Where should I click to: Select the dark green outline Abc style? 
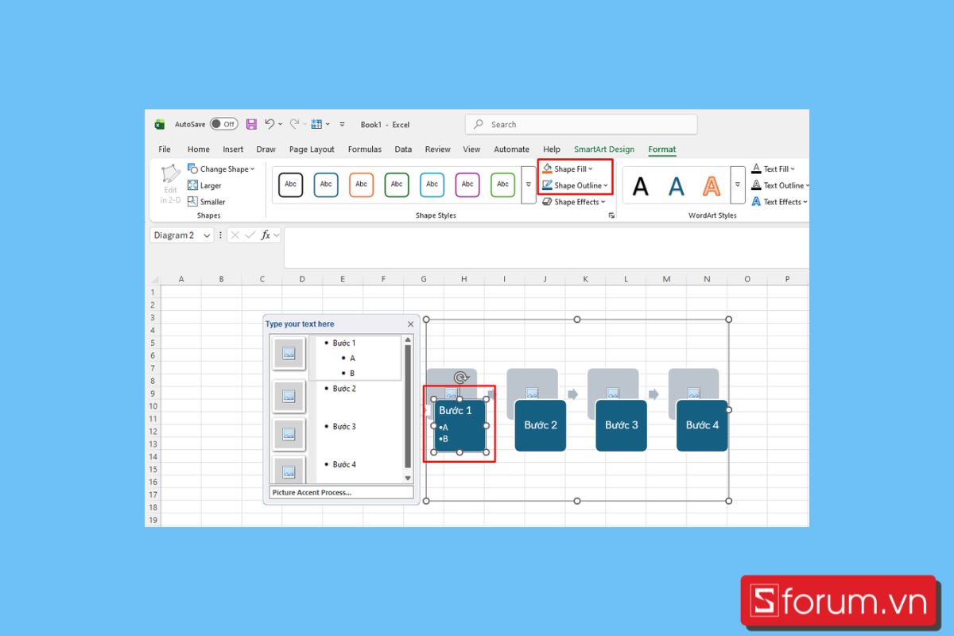397,184
